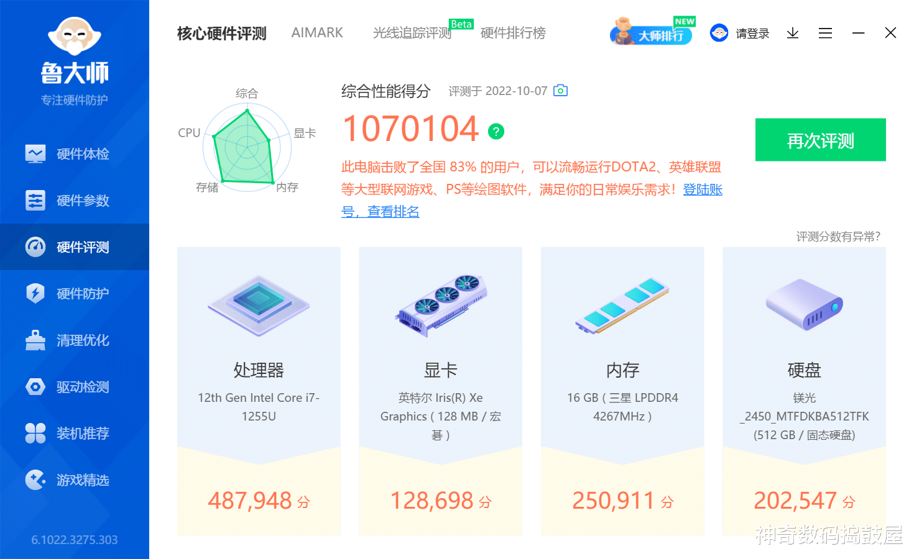Viewport: 914px width, 559px height.
Task: Click 请登录 to sign in
Action: pyautogui.click(x=752, y=34)
